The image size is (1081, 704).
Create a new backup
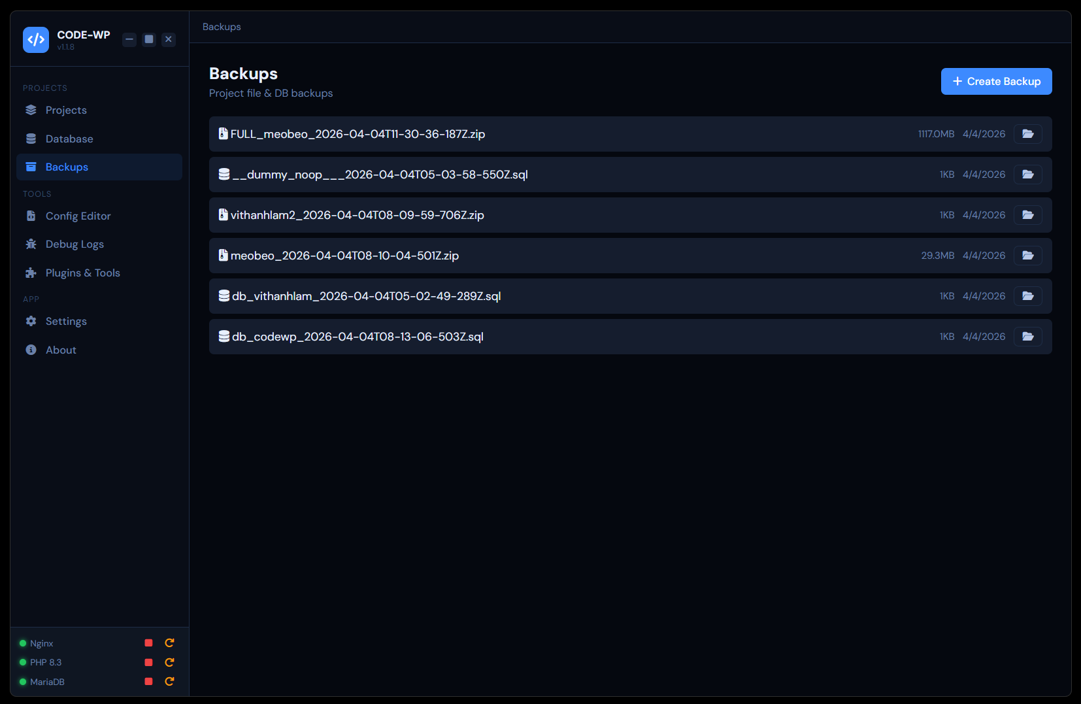coord(996,82)
